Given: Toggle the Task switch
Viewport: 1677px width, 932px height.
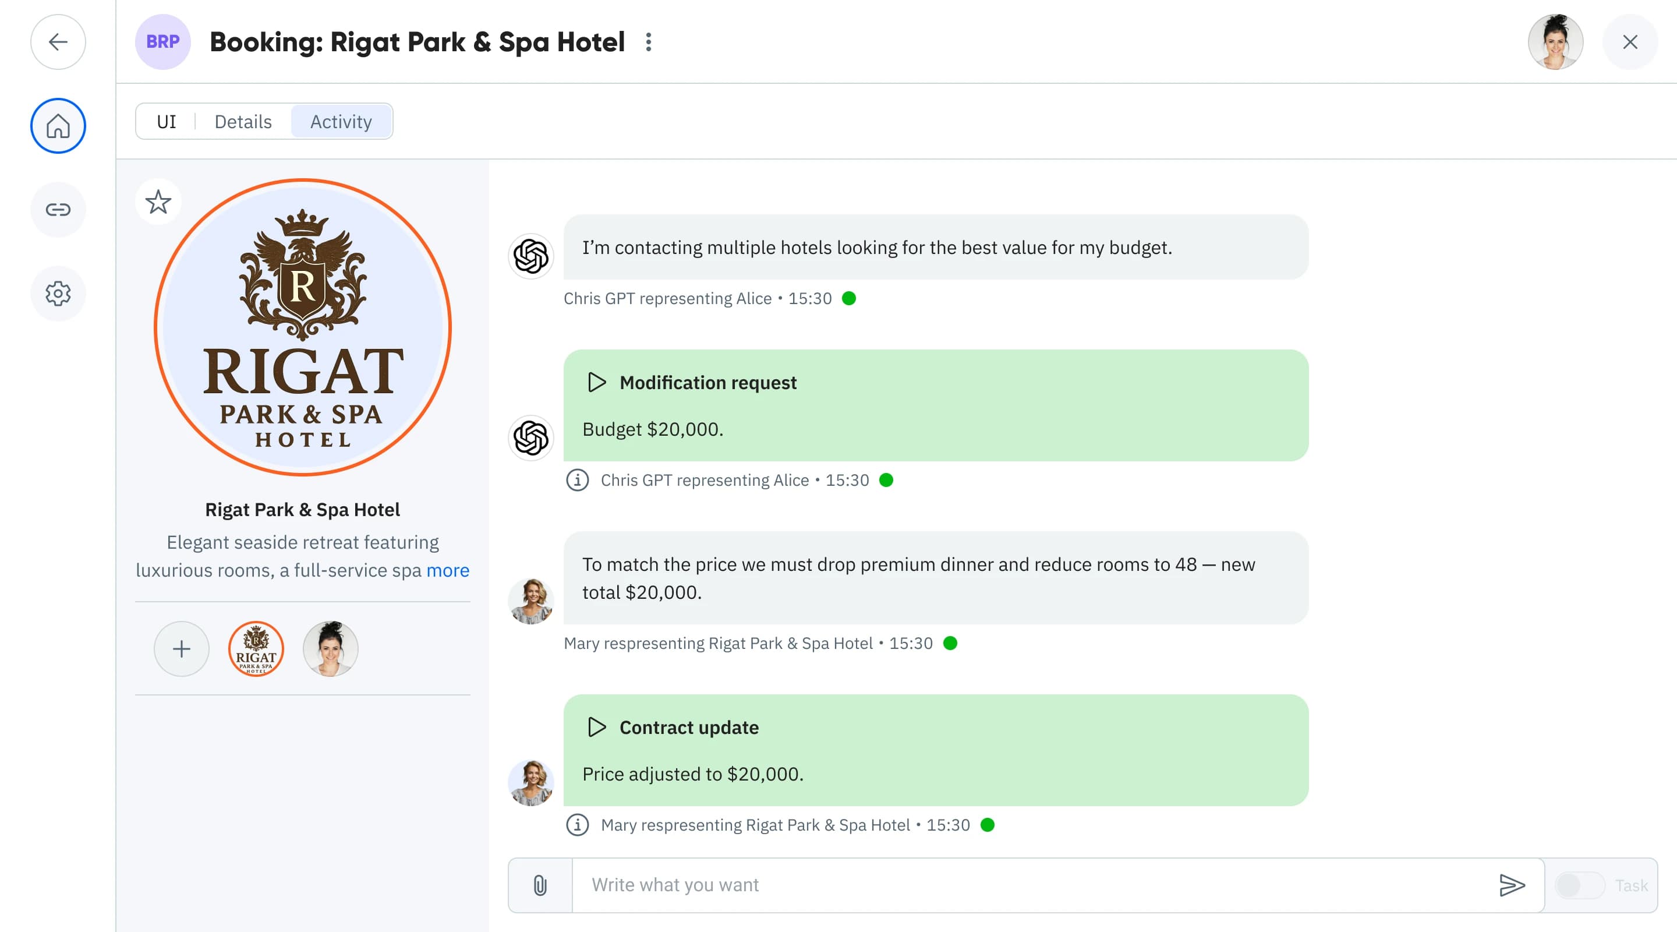Looking at the screenshot, I should [x=1580, y=885].
